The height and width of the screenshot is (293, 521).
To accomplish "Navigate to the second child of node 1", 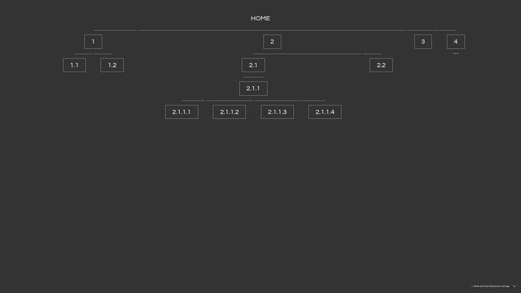I will pos(112,65).
